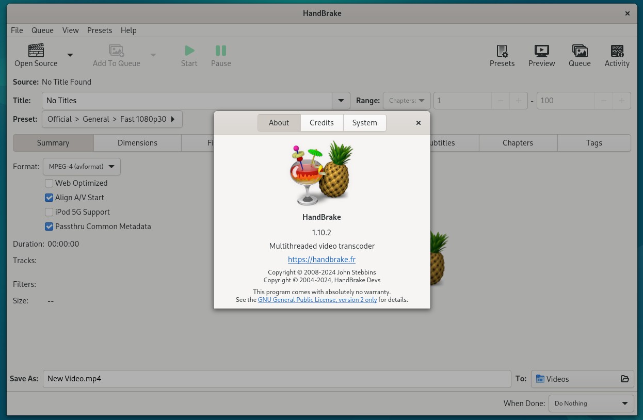The height and width of the screenshot is (420, 643).
Task: Switch to the Dimensions tab
Action: point(137,143)
